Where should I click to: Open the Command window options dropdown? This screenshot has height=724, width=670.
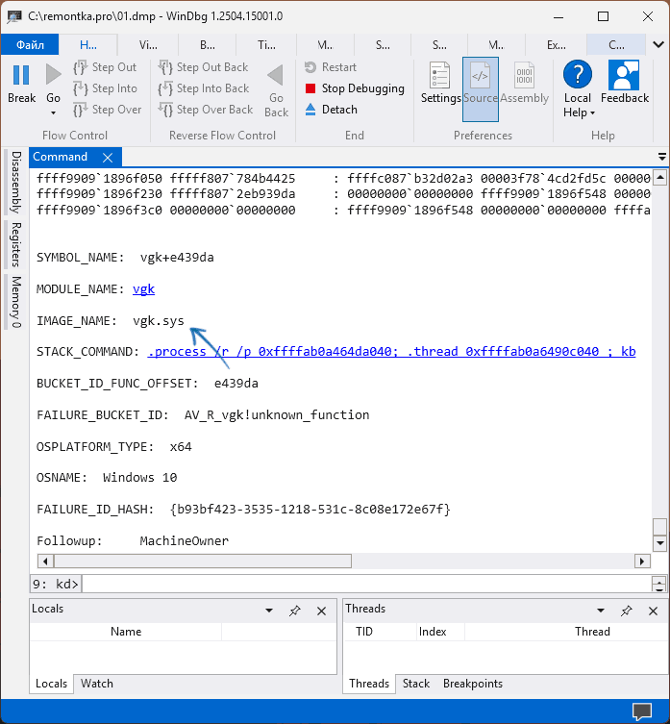(x=661, y=157)
